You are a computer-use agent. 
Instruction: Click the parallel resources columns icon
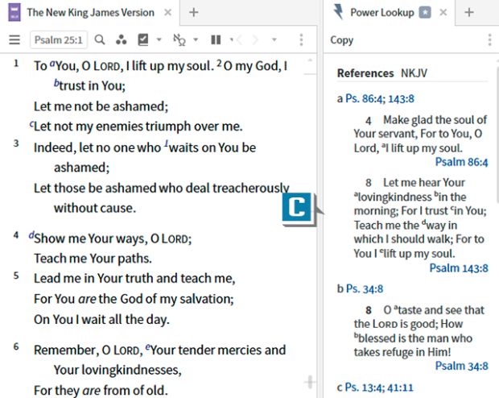coord(216,39)
